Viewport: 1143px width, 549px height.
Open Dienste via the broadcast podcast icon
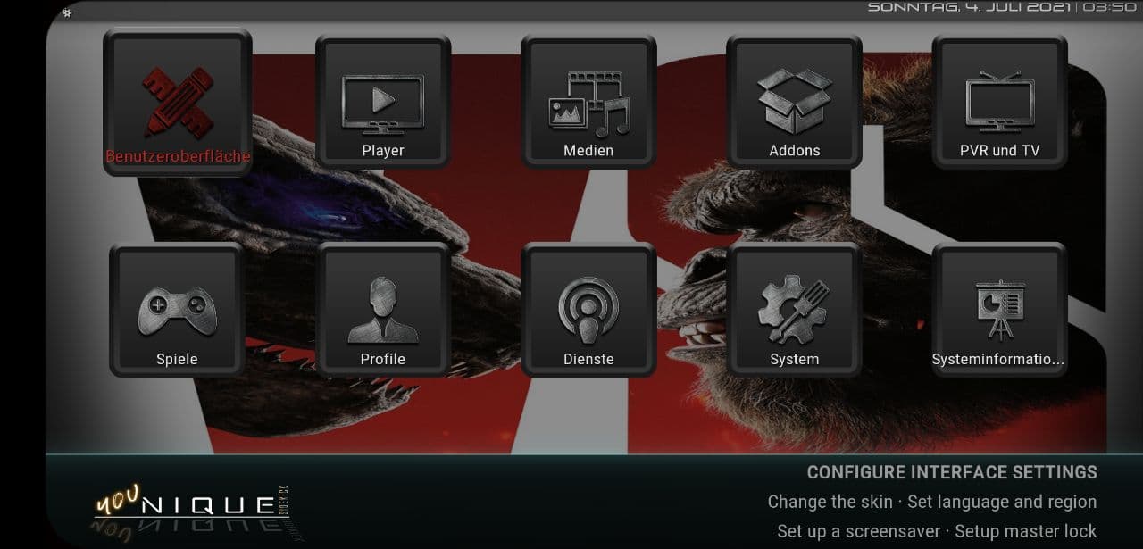588,310
